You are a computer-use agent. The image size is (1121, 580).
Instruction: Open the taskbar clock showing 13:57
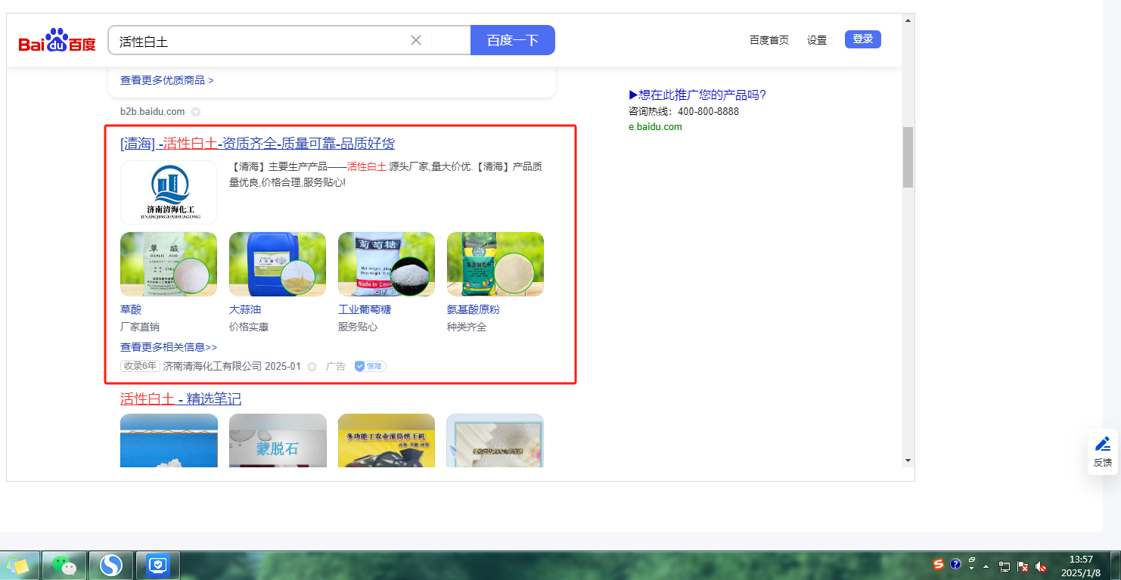click(1081, 566)
